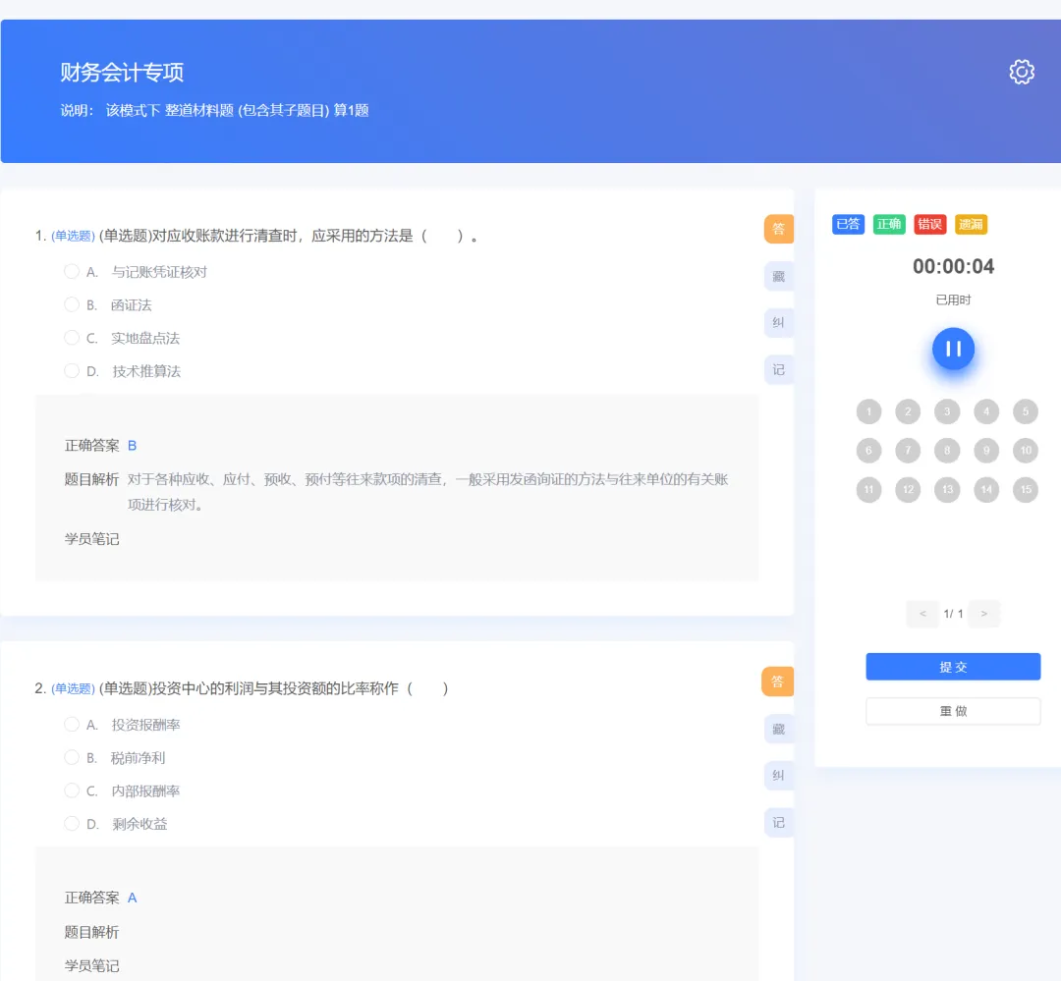Jump to question number 9 circle

[986, 451]
